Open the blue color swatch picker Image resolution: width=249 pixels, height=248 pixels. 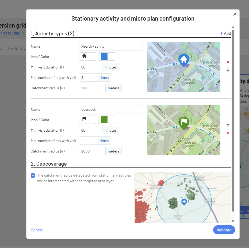click(x=106, y=56)
